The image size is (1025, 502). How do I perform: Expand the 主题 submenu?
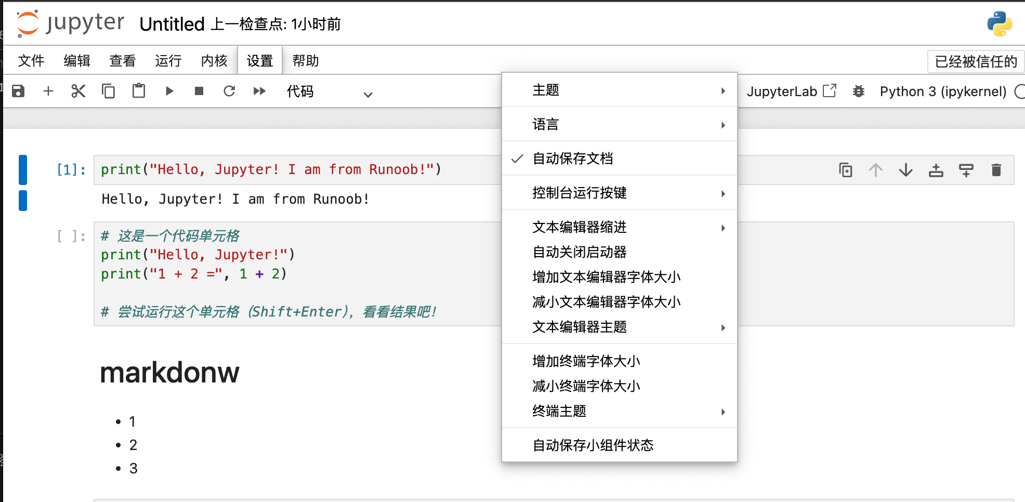pos(620,90)
